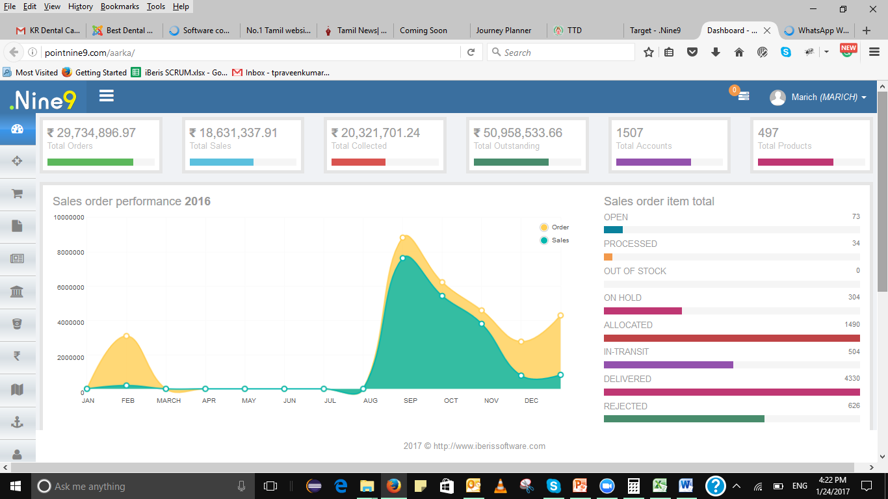Click the crosshair target sidebar icon
The height and width of the screenshot is (499, 888).
(x=18, y=160)
